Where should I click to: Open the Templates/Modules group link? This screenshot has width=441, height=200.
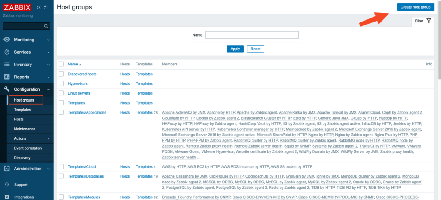pos(84,197)
